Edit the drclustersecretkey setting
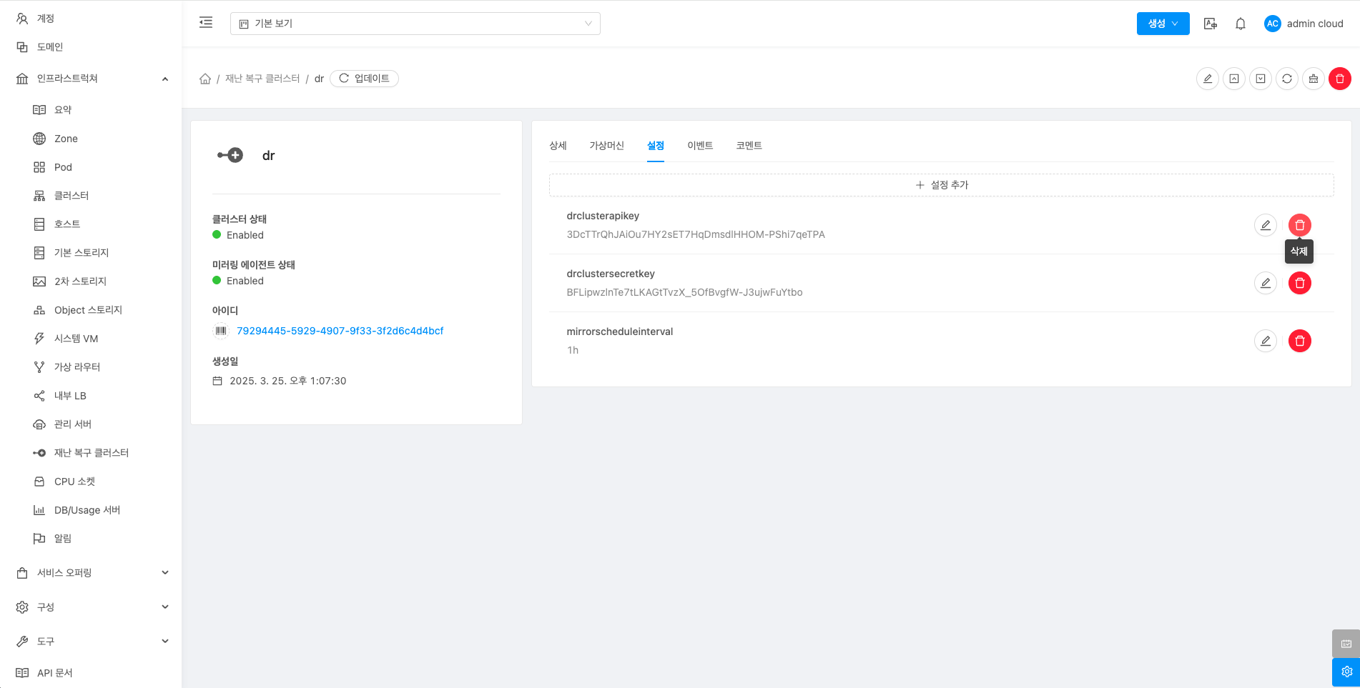The width and height of the screenshot is (1360, 688). pyautogui.click(x=1265, y=283)
